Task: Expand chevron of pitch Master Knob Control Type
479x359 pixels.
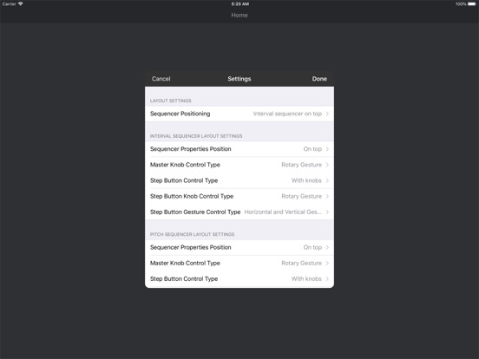Action: click(327, 263)
